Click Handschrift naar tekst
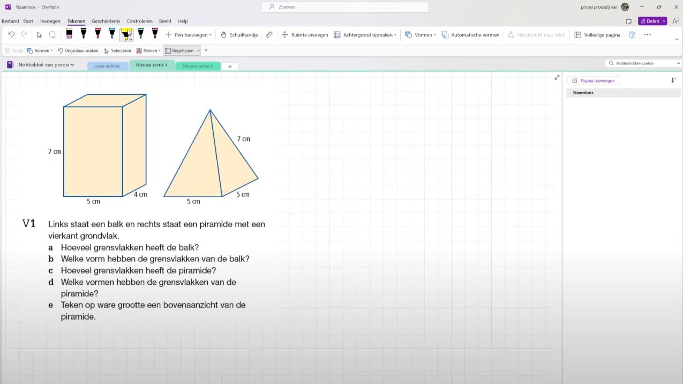This screenshot has width=683, height=384. 536,35
